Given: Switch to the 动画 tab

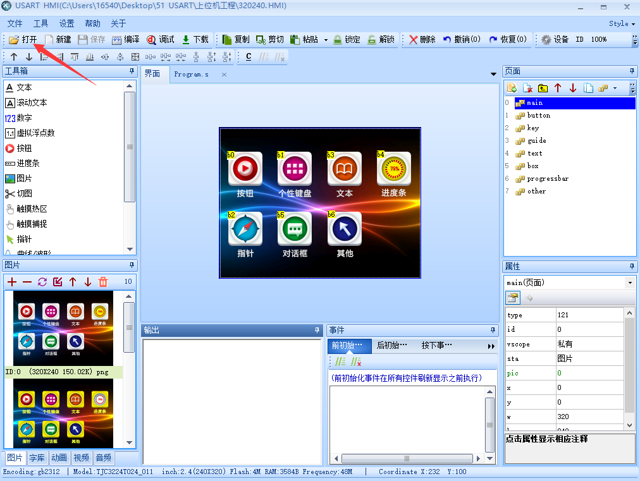Looking at the screenshot, I should click(59, 458).
